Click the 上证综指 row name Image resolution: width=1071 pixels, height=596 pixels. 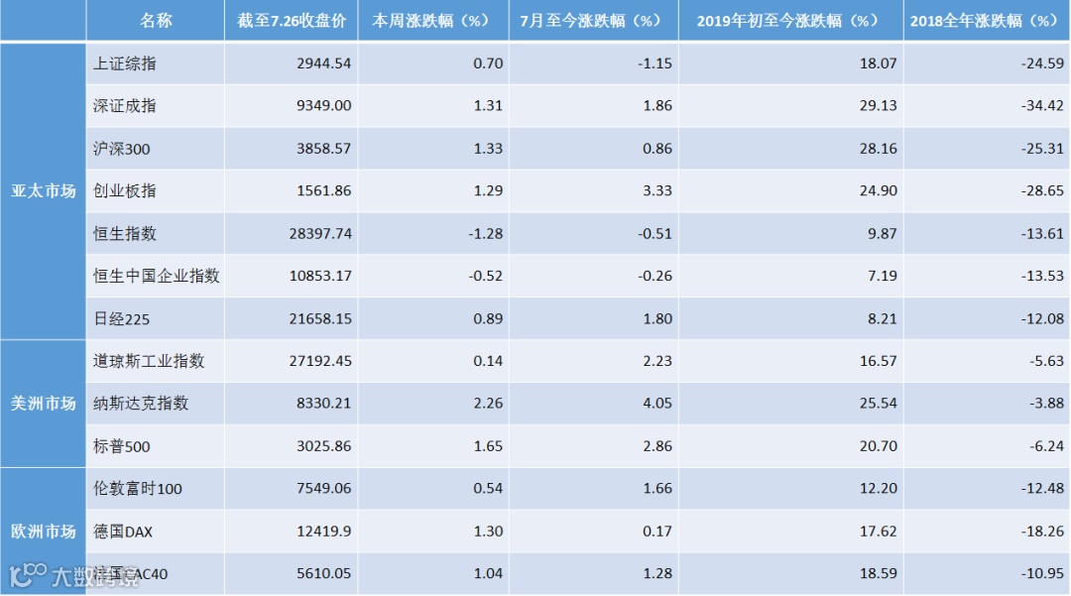[x=124, y=63]
